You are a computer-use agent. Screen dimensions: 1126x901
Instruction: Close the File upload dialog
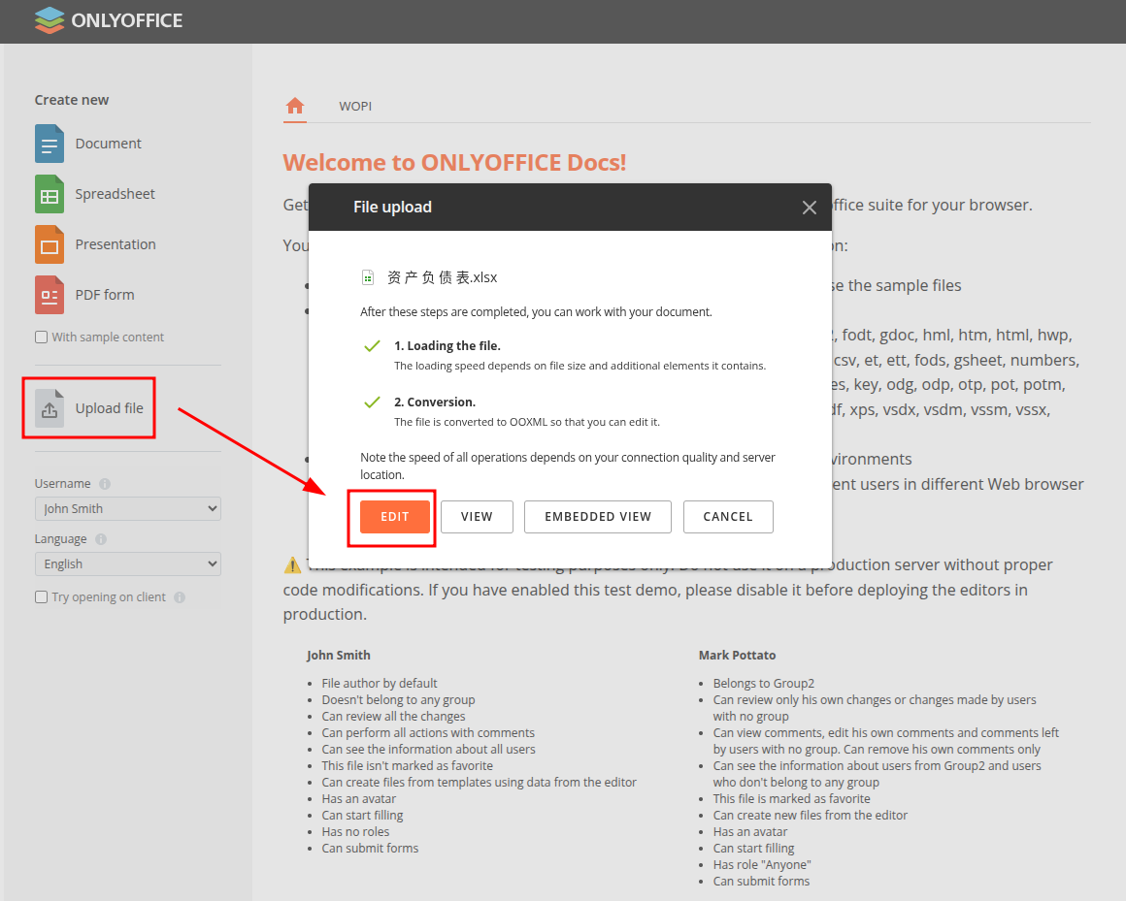point(810,208)
